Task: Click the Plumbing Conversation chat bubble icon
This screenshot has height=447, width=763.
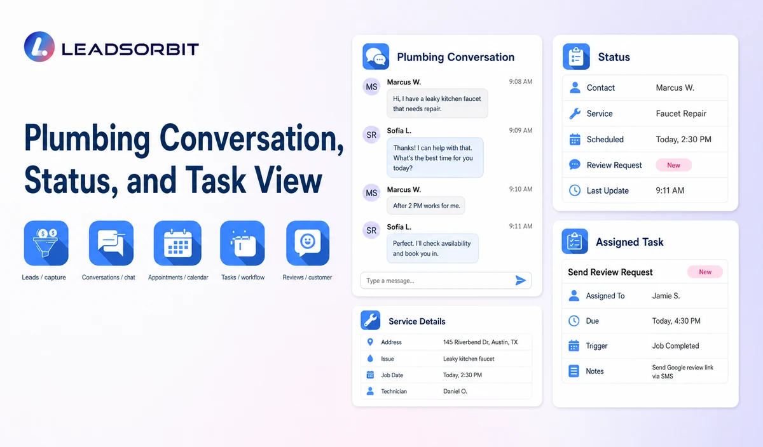Action: tap(376, 57)
